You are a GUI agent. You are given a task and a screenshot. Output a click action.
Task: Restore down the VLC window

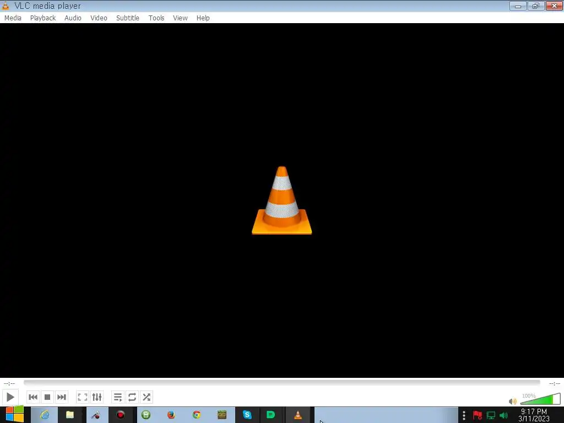point(536,6)
